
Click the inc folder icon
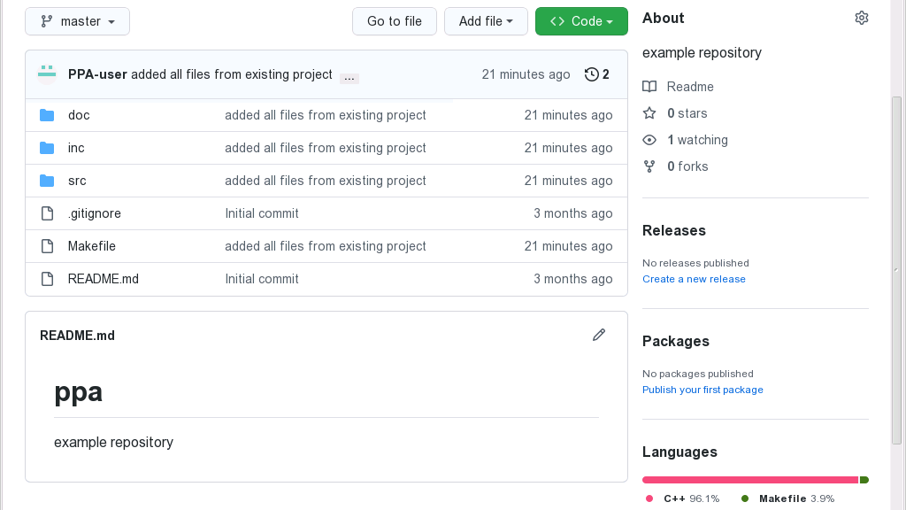coord(47,148)
